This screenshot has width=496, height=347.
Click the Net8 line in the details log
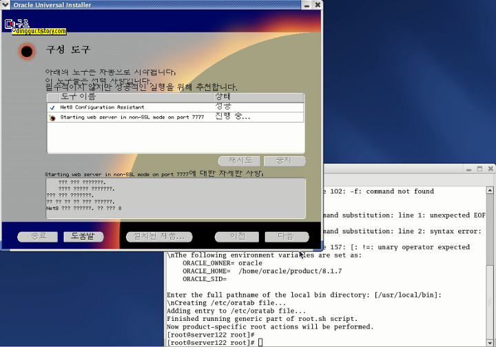click(84, 208)
